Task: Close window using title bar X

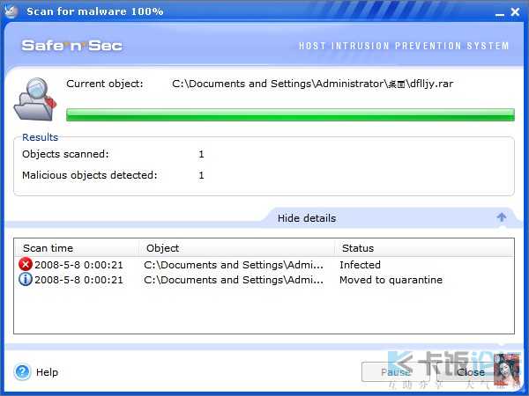Action: click(514, 11)
